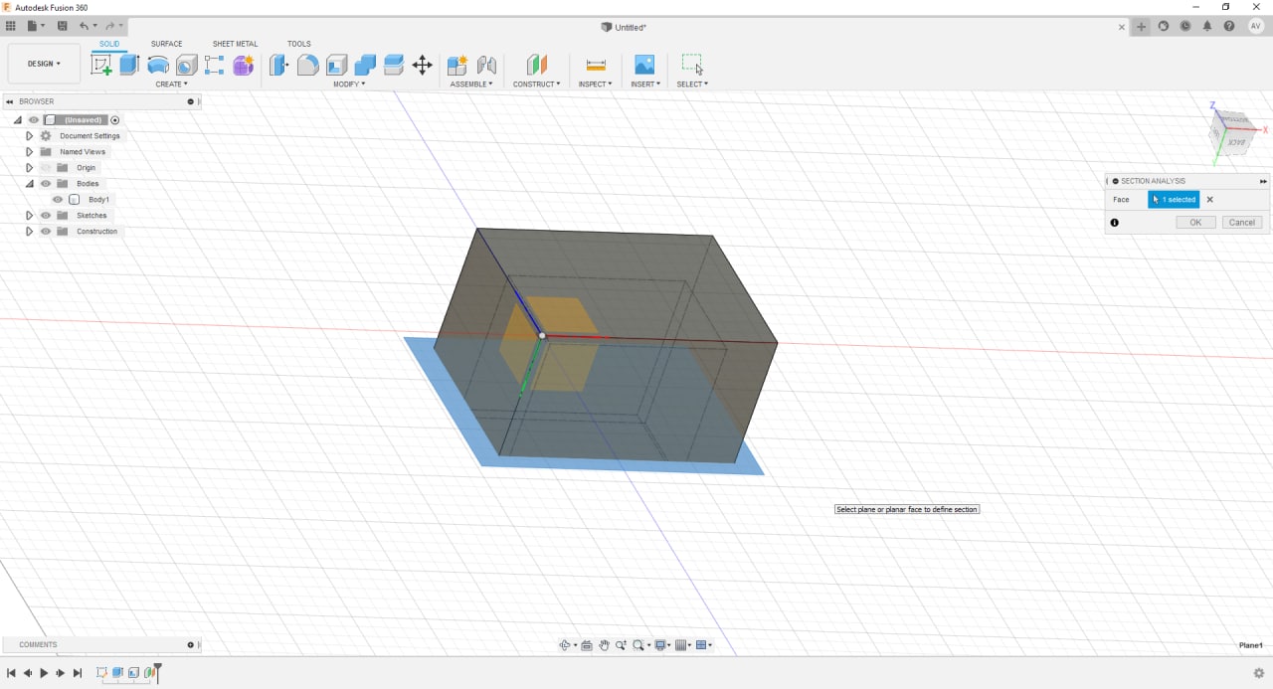Select the Pan hand tool
1273x689 pixels.
604,645
